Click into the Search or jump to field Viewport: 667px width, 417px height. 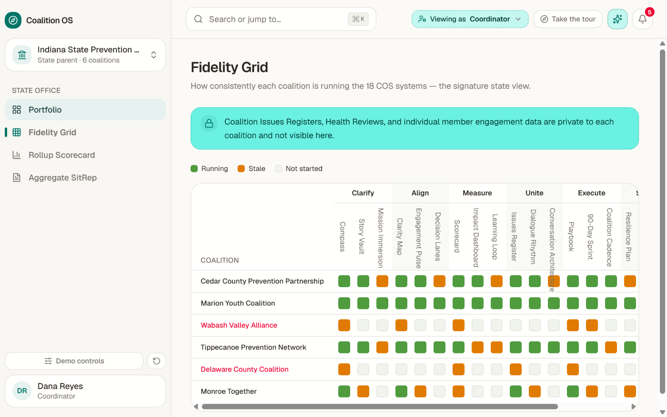(x=281, y=19)
